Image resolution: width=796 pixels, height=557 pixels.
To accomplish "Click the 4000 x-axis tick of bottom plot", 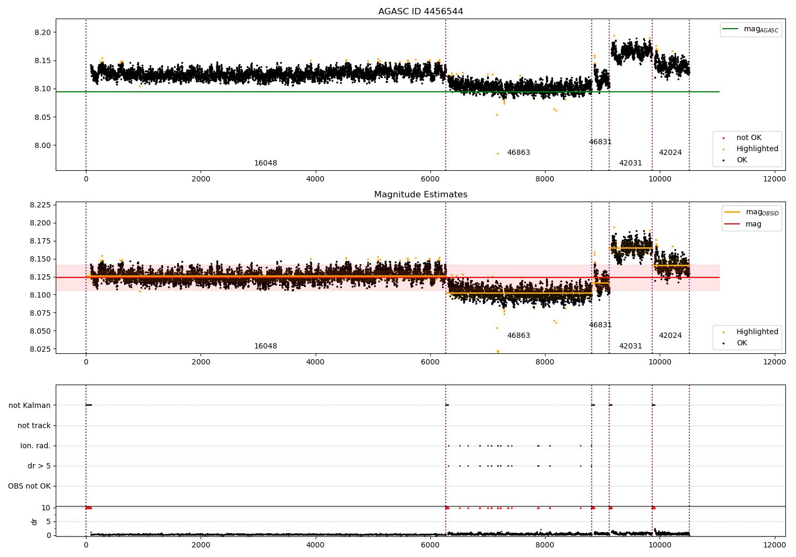I will [315, 544].
